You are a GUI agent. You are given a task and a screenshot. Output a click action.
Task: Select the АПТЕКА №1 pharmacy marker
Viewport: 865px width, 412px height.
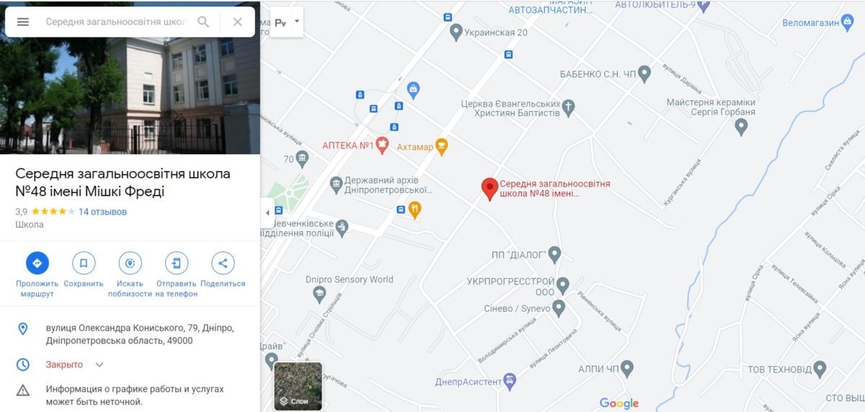382,146
